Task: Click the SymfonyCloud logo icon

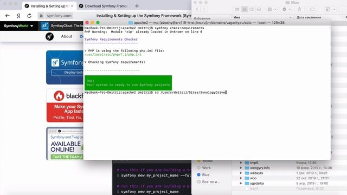Action: click(x=44, y=26)
